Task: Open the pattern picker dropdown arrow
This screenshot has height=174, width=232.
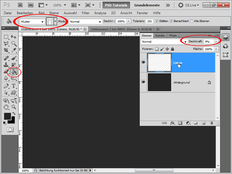Action: (55, 21)
